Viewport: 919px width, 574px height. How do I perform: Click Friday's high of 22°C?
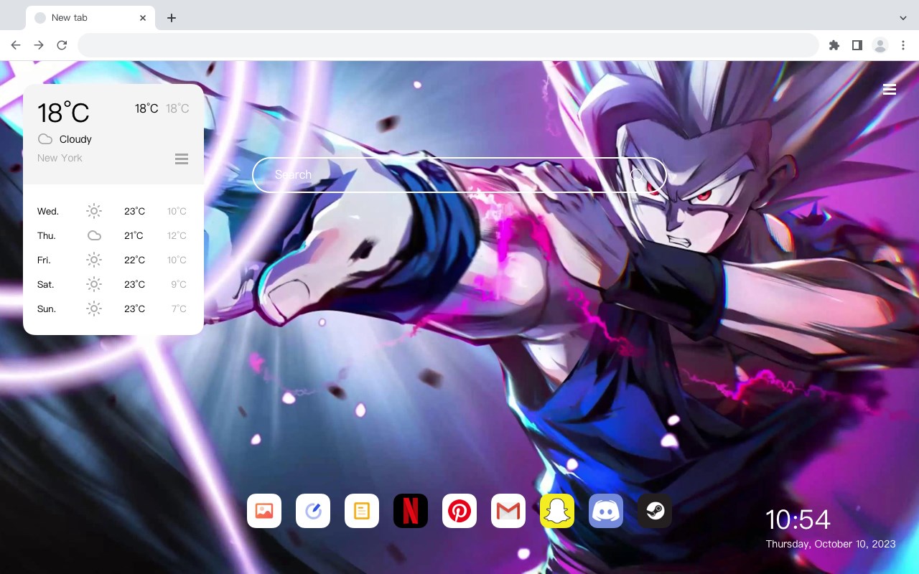[134, 260]
